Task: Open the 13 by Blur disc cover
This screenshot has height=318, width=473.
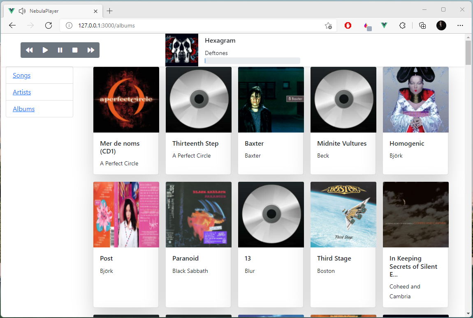Action: click(271, 215)
